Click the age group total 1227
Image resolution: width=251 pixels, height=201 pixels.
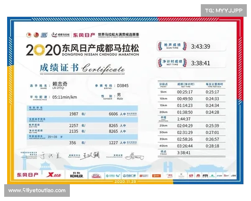[x=113, y=143]
